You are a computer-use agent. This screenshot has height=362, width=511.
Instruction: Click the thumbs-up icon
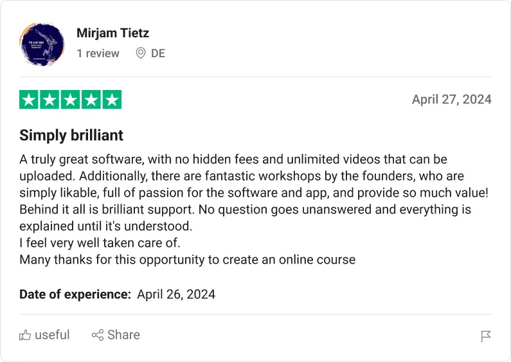(25, 335)
